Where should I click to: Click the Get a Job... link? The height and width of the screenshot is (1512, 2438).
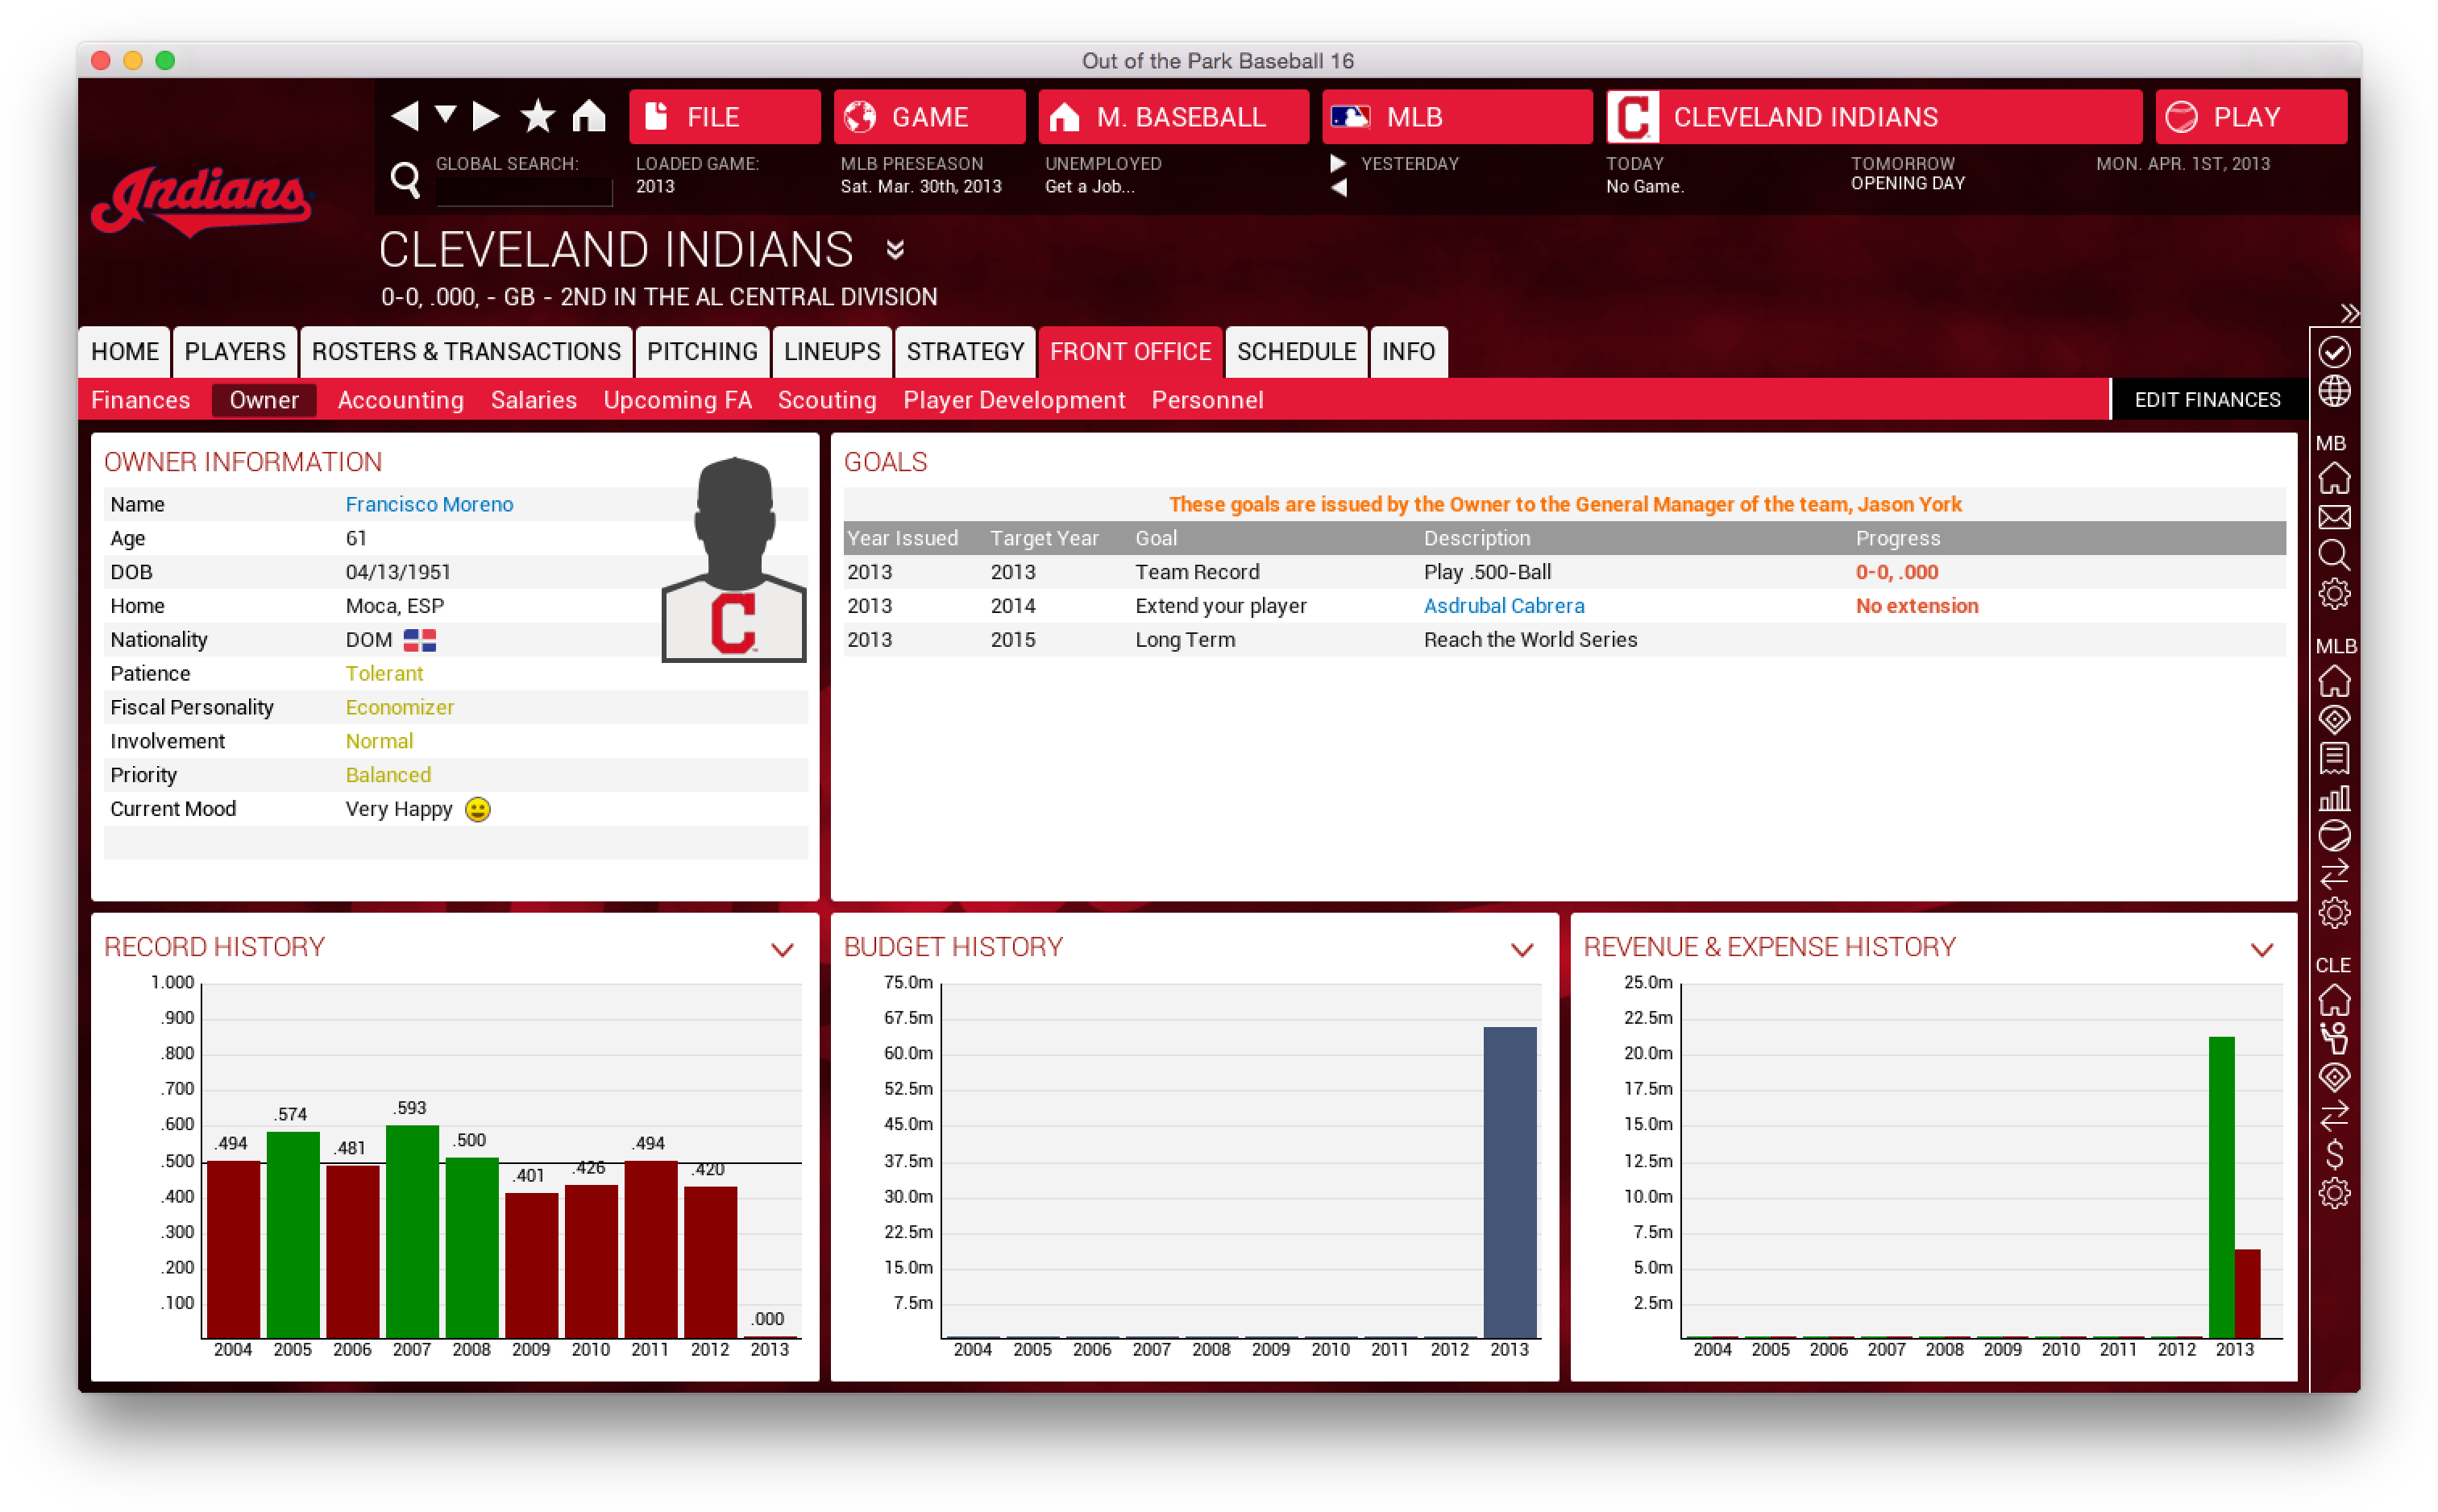click(1090, 187)
